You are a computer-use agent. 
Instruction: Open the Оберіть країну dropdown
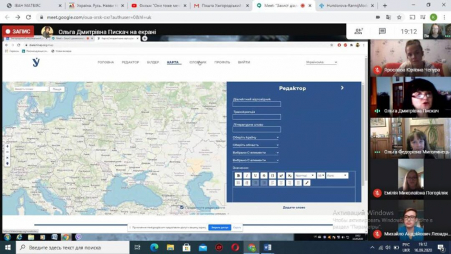click(255, 137)
